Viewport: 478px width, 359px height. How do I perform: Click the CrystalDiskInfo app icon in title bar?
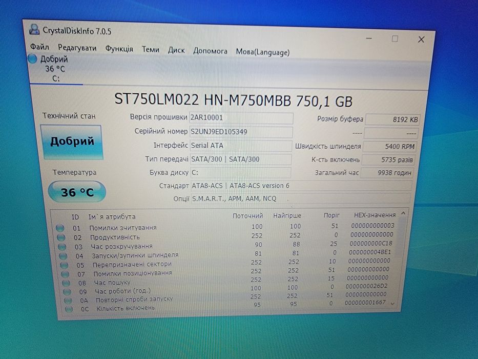(x=34, y=30)
